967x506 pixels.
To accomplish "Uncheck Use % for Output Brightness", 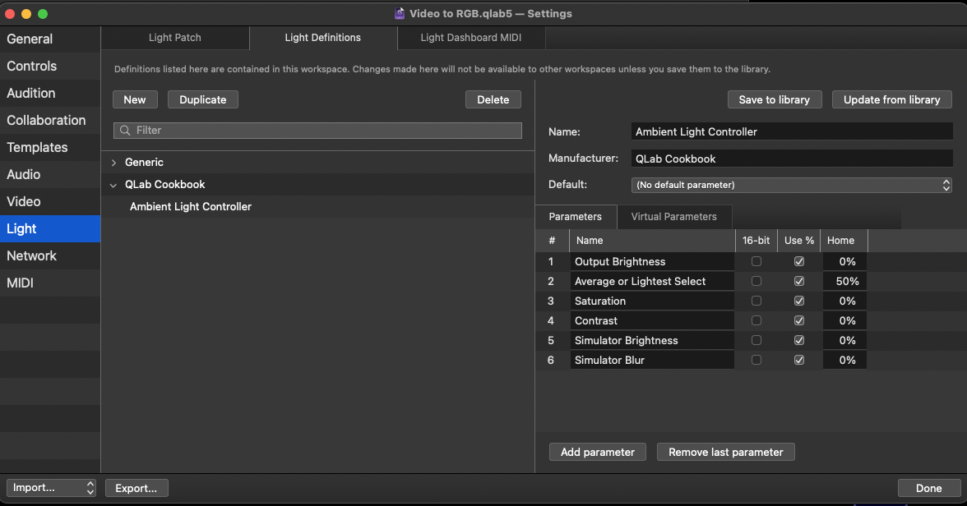I will tap(798, 261).
